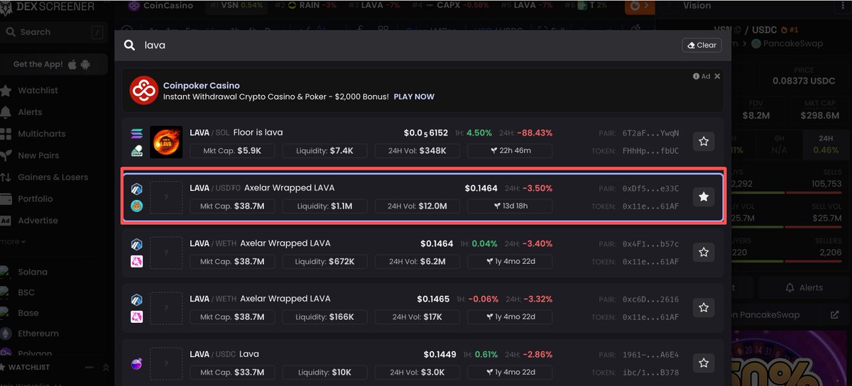The width and height of the screenshot is (852, 386).
Task: Click the chain icon on LAVA/USDT0 row
Action: coord(137,189)
